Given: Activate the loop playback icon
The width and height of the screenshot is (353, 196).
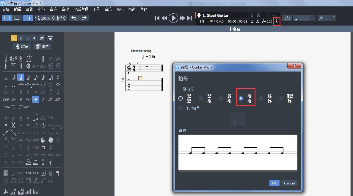Looking at the screenshot, I should (x=287, y=18).
